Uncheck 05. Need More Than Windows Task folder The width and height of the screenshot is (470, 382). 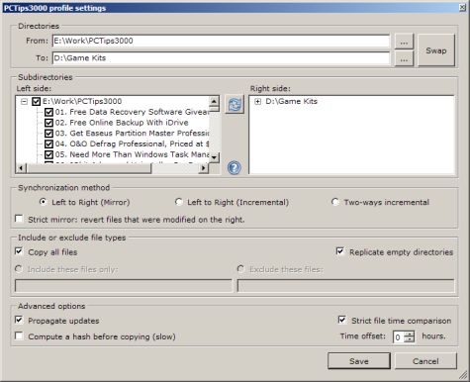[48, 154]
